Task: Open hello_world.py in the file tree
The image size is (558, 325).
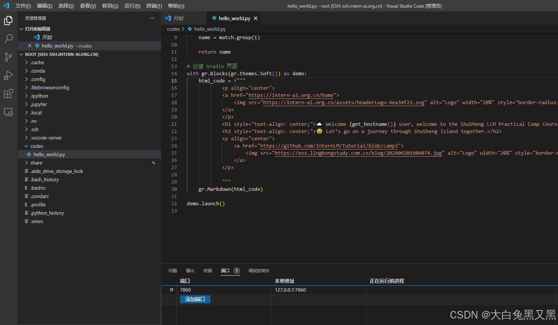Action: 89,154
